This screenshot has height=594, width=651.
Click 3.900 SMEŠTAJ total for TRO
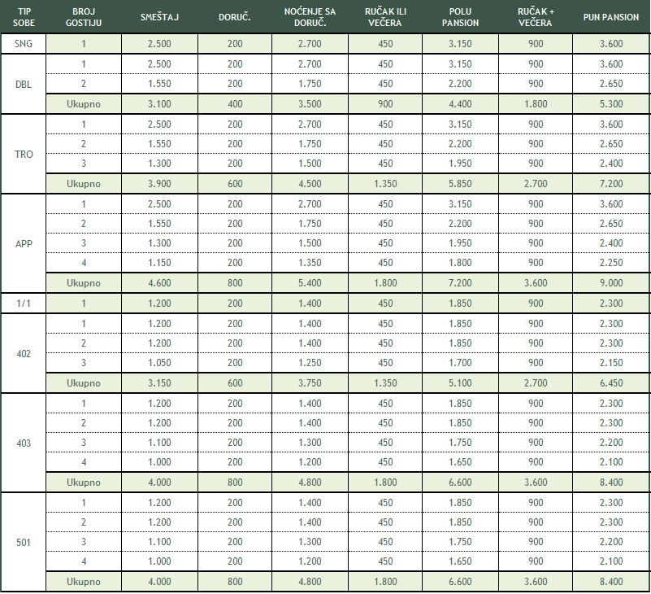click(159, 184)
